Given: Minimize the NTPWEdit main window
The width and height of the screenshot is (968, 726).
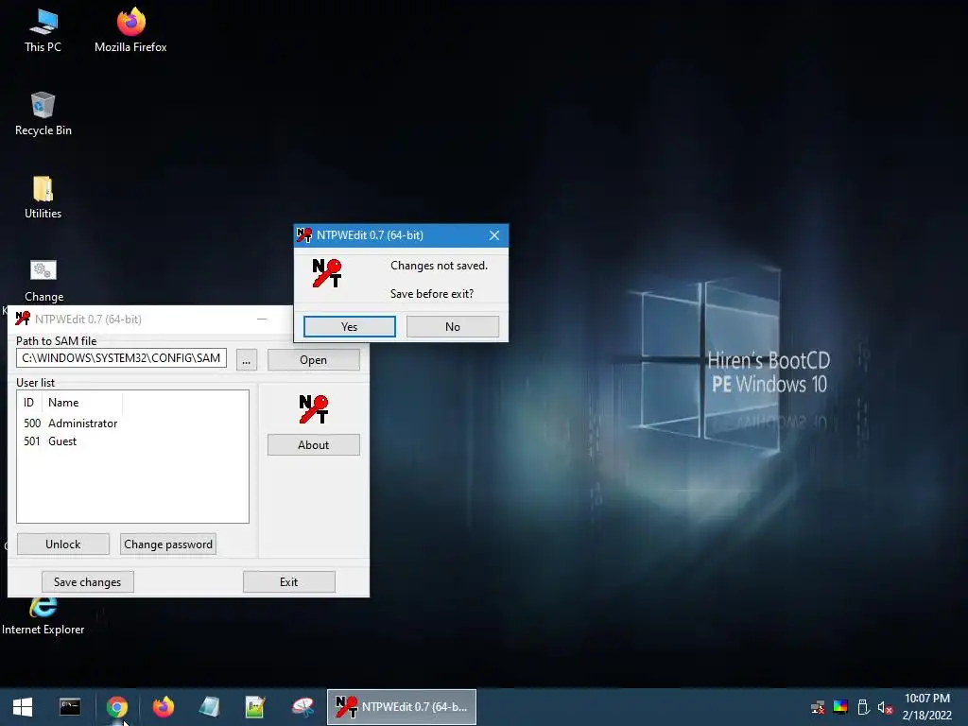Looking at the screenshot, I should (x=262, y=320).
